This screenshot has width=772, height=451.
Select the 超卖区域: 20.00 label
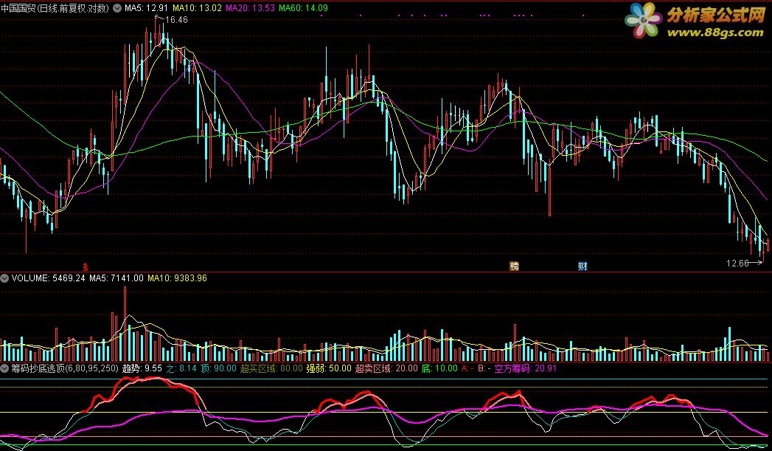click(x=386, y=368)
